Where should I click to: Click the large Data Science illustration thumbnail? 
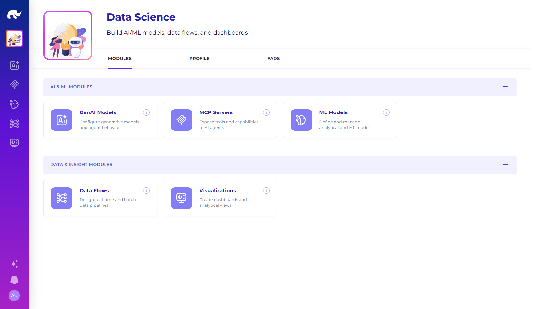coord(68,35)
